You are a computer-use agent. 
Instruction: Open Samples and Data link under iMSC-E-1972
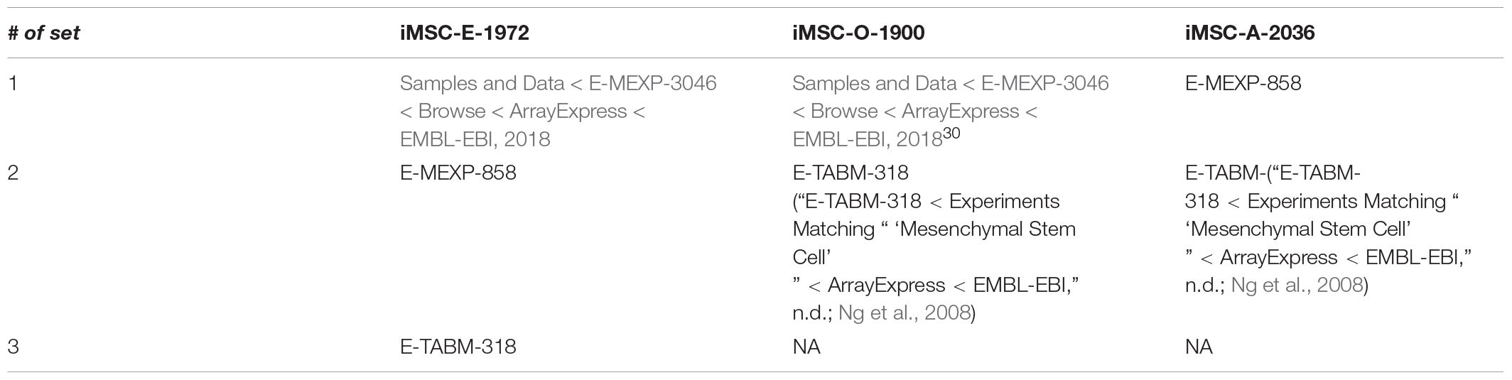click(558, 111)
